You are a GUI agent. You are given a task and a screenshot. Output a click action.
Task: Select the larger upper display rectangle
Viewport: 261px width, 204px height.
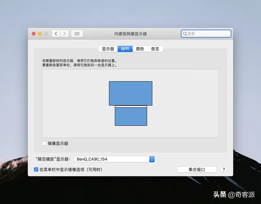coord(131,93)
